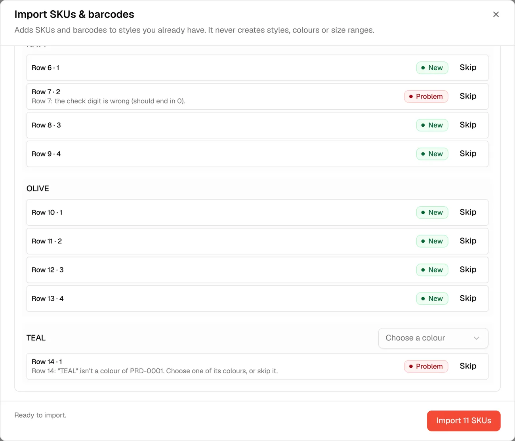Open the Choose a colour dropdown
The width and height of the screenshot is (515, 441).
click(433, 338)
